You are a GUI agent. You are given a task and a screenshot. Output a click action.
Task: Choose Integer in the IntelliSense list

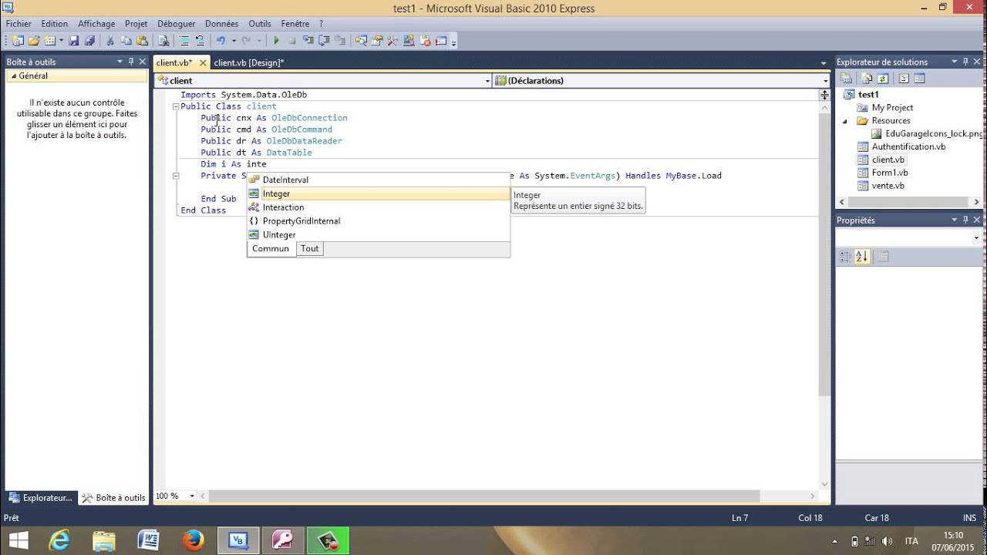pyautogui.click(x=378, y=193)
